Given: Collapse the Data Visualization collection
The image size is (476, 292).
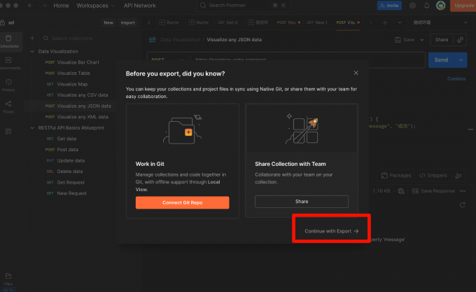Looking at the screenshot, I should pos(32,51).
